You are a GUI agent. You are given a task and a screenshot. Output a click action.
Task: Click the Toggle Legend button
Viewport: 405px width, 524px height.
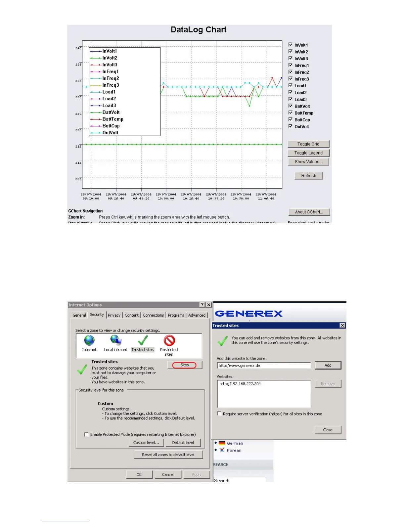[x=308, y=153]
